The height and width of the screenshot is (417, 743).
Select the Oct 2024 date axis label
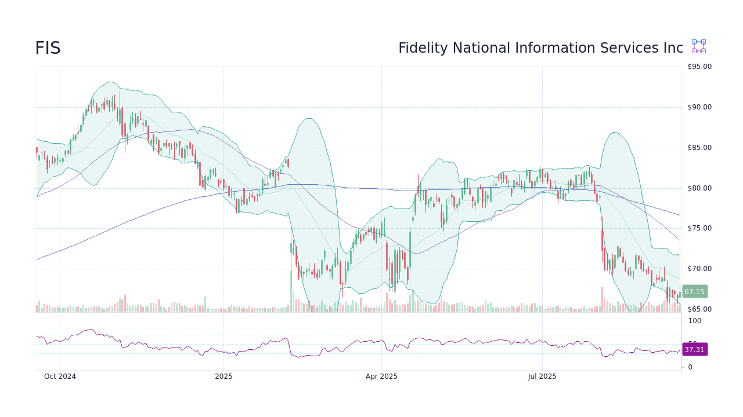pyautogui.click(x=60, y=376)
